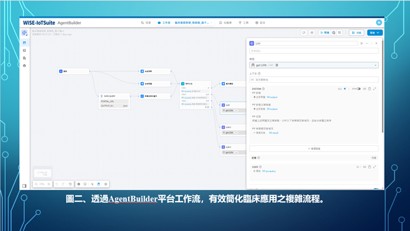Click the node description field below the title
The width and height of the screenshot is (410, 231).
314,51
